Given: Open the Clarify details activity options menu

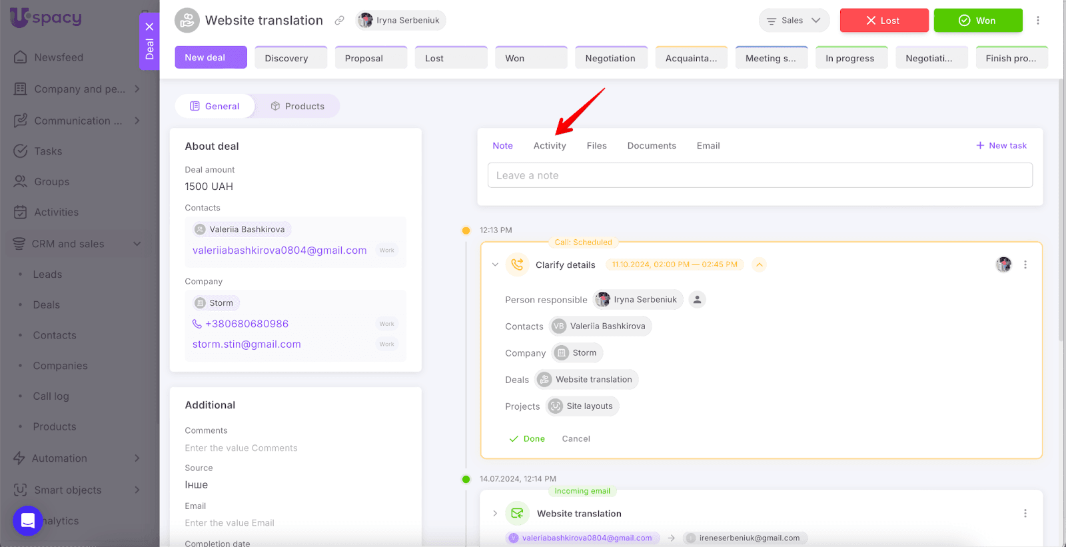Looking at the screenshot, I should (1025, 265).
